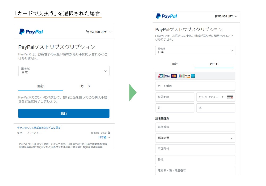Screen dimensions: 266x186
Task: Focus 建物名・階・部屋番号 input field
Action: [x=195, y=170]
